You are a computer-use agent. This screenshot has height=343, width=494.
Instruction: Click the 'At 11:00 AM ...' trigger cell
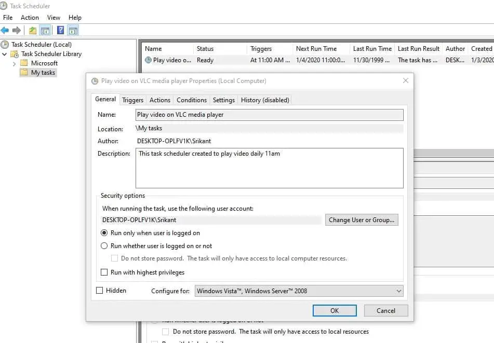point(270,60)
